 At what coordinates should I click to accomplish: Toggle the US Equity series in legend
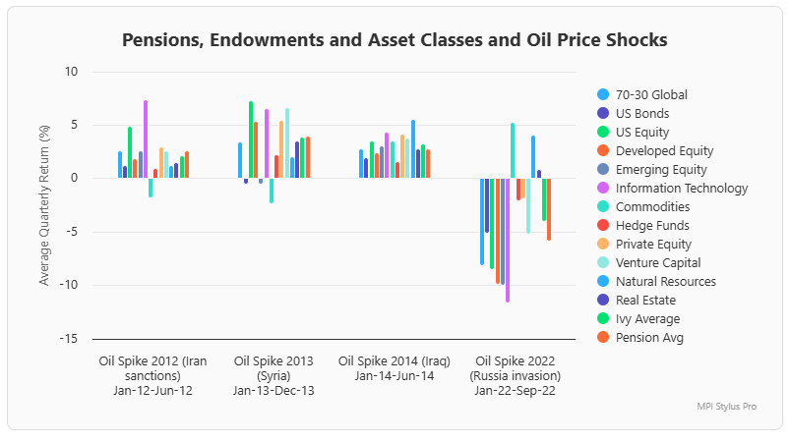(x=641, y=133)
